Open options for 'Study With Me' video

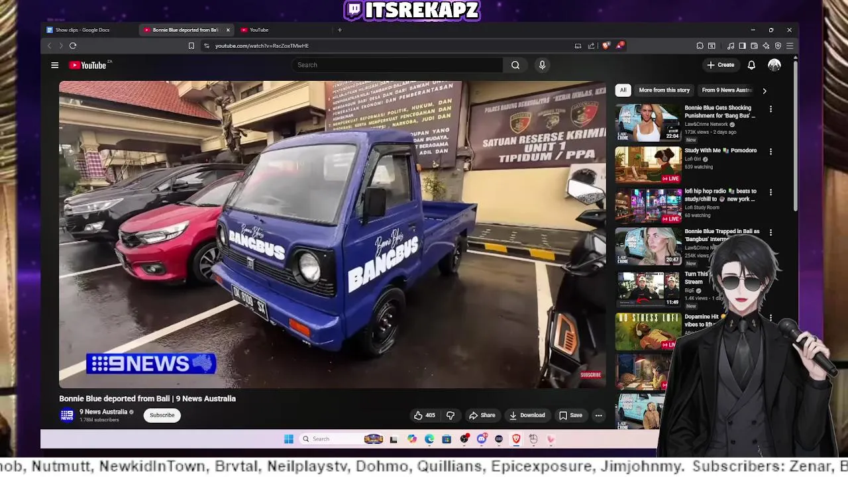pos(770,152)
